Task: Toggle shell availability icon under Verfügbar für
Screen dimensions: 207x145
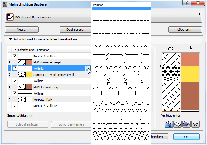Action: [195, 124]
